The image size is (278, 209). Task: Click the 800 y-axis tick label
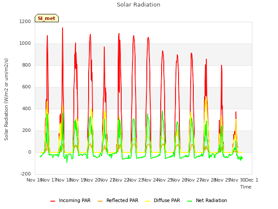tap(26, 65)
